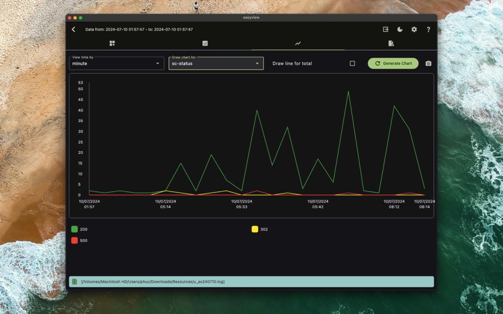
Task: Open settings gear icon
Action: coord(414,30)
